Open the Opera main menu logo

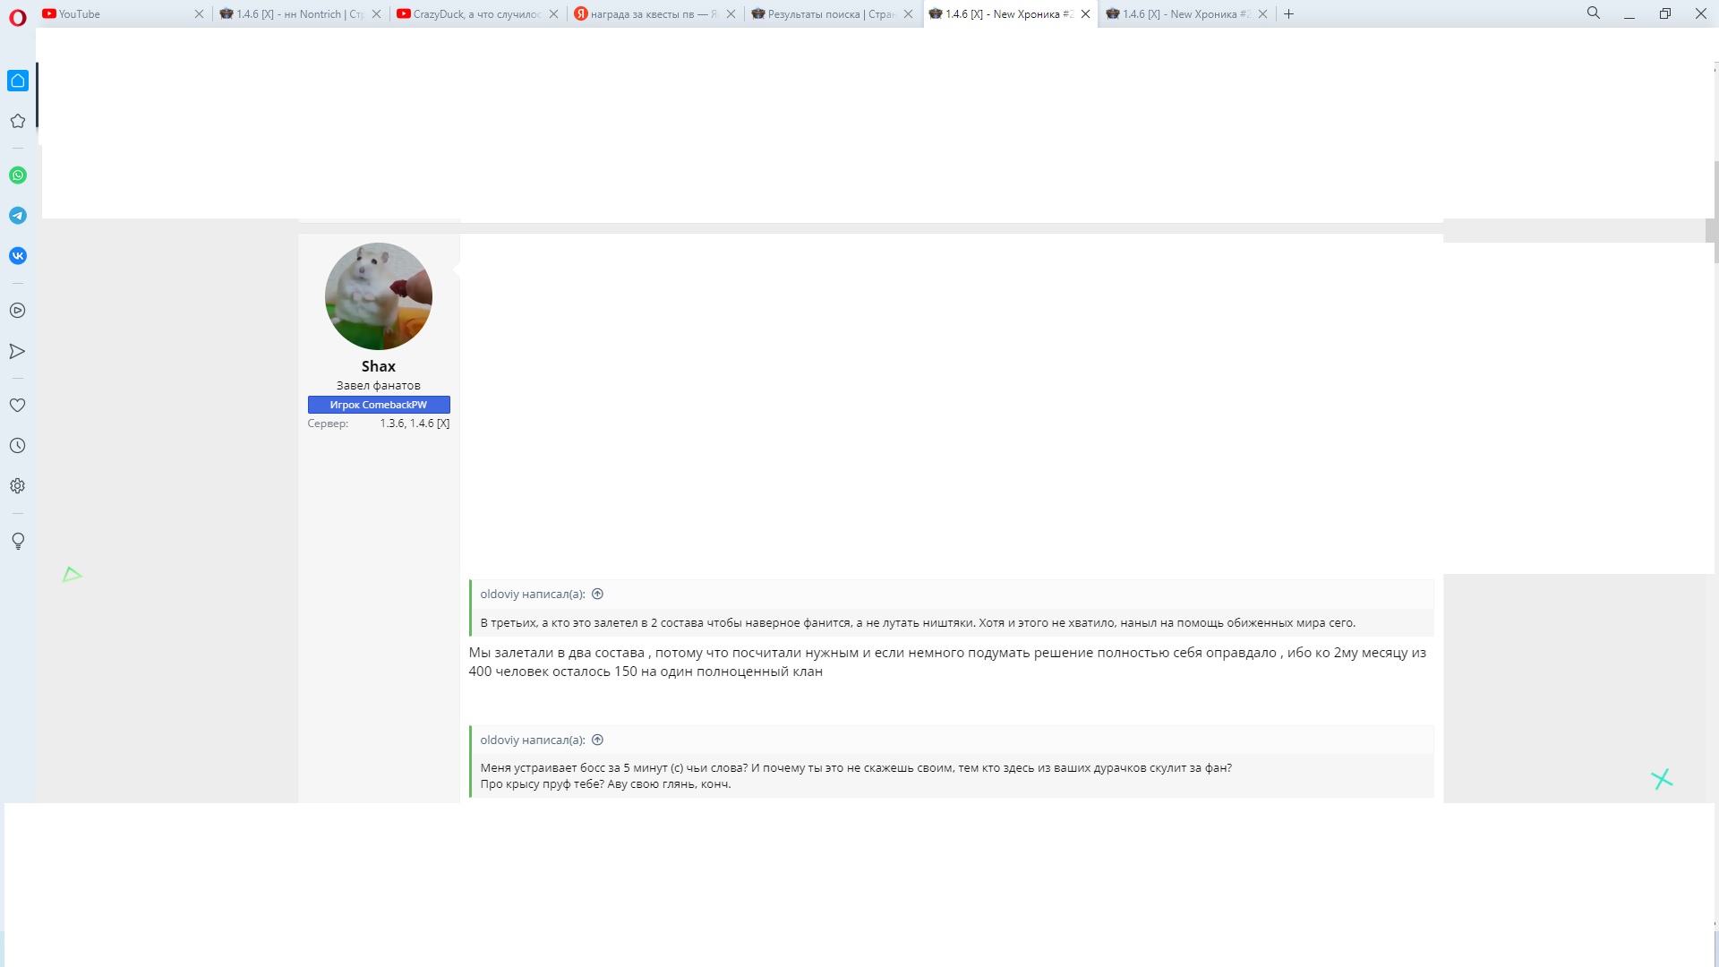[18, 15]
